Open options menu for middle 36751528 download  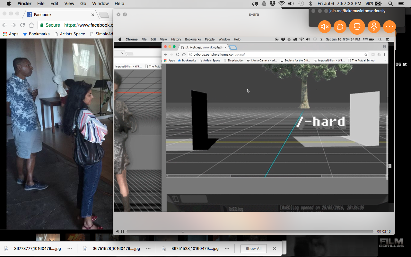pos(148,248)
